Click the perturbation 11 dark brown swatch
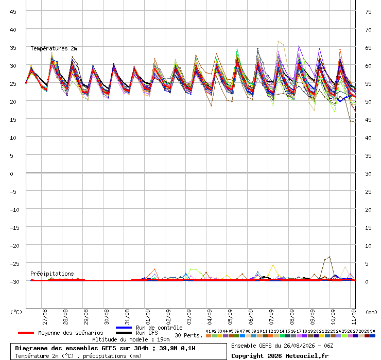The image size is (381, 360). (x=265, y=336)
